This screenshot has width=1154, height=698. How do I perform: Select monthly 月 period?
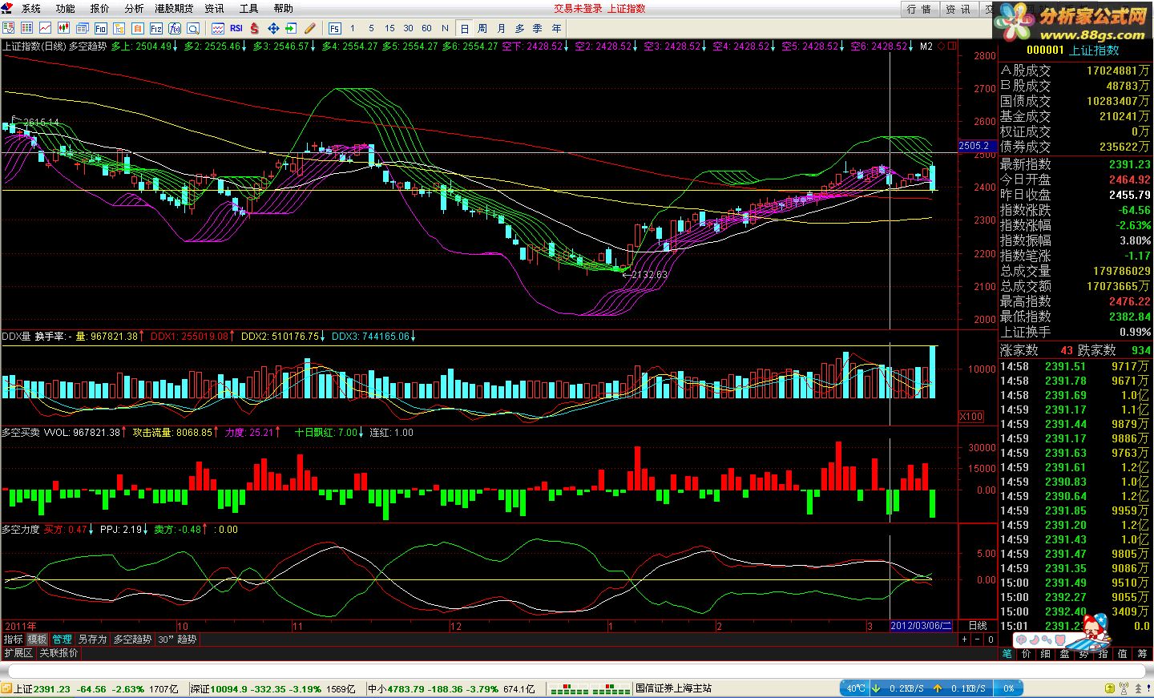501,28
